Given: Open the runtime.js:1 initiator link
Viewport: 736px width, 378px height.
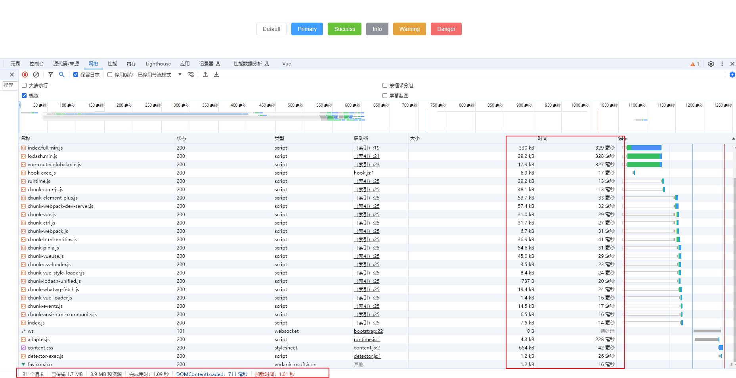Looking at the screenshot, I should click(x=367, y=340).
